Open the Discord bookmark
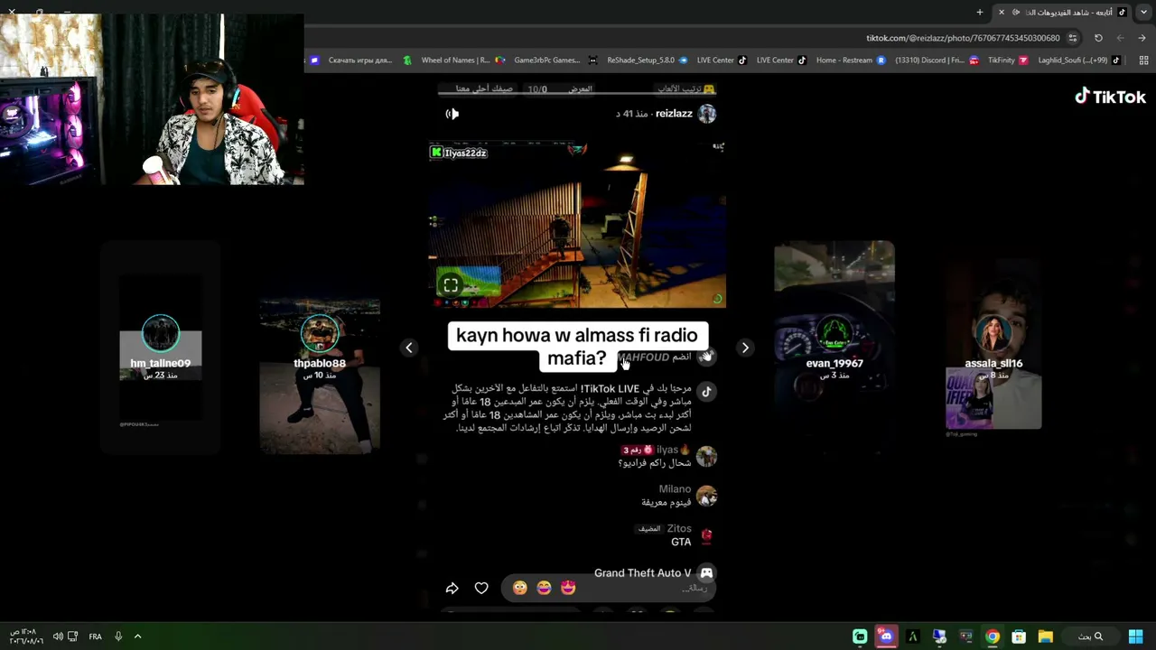1156x650 pixels. (937, 60)
